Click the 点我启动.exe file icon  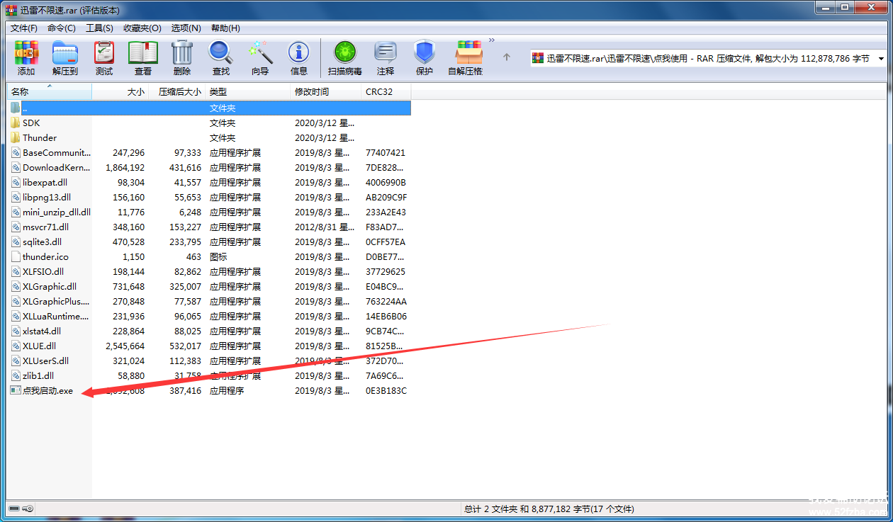(x=16, y=390)
